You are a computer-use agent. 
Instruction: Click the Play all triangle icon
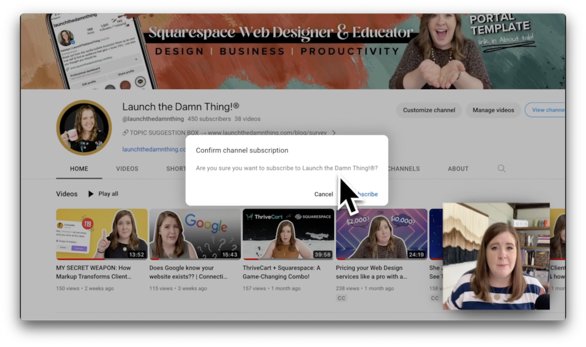point(91,193)
